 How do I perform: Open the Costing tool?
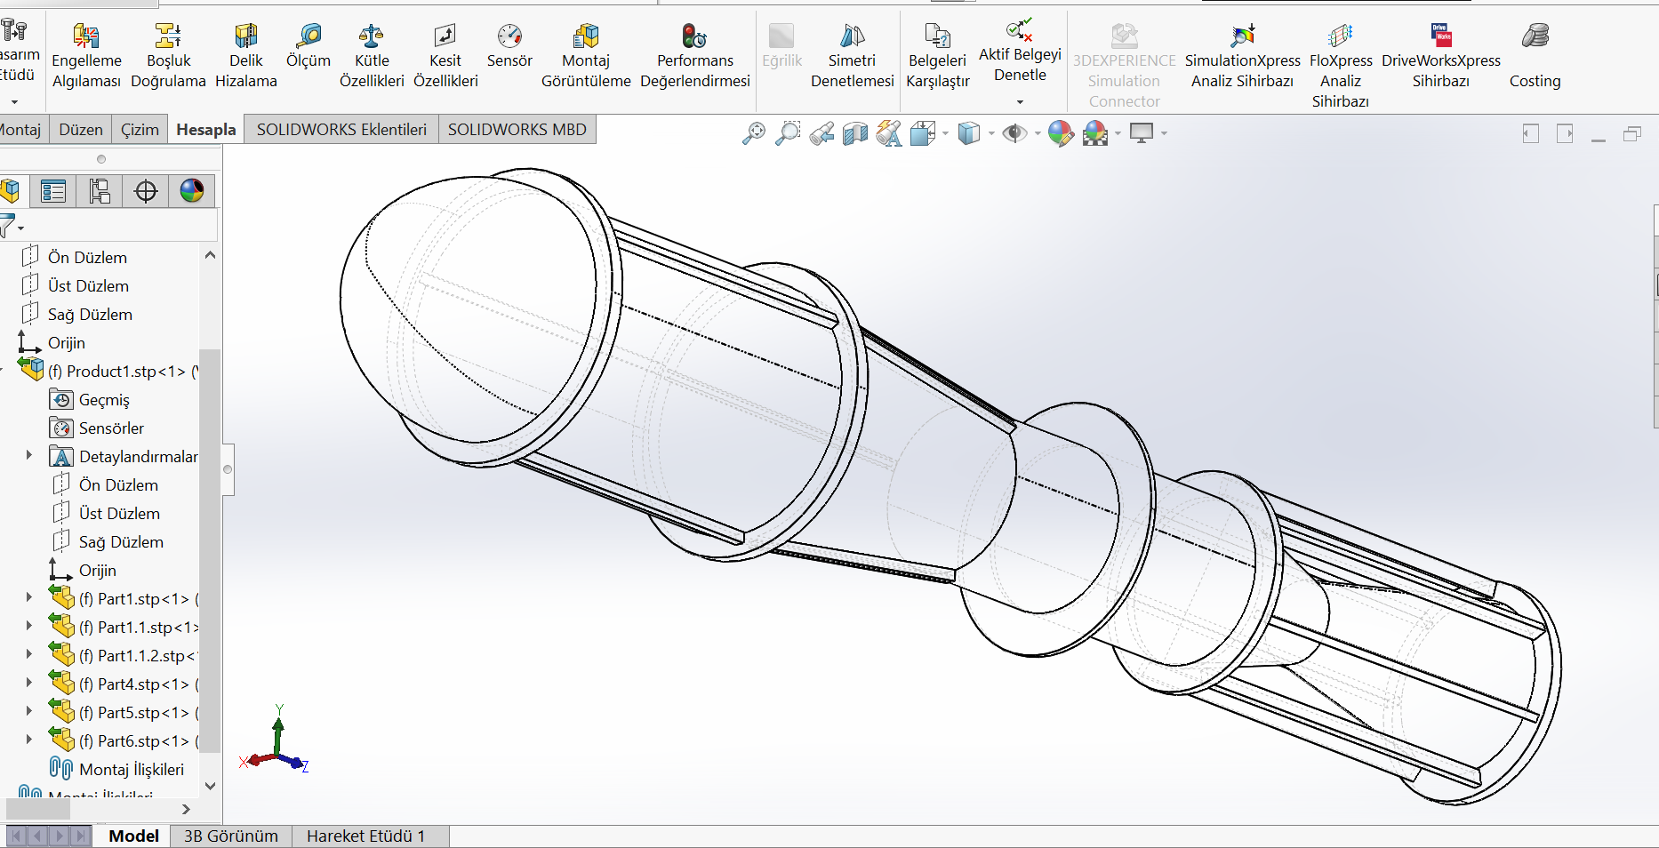click(1535, 56)
